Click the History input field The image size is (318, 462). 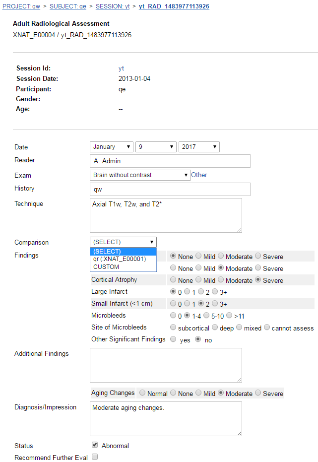point(170,190)
